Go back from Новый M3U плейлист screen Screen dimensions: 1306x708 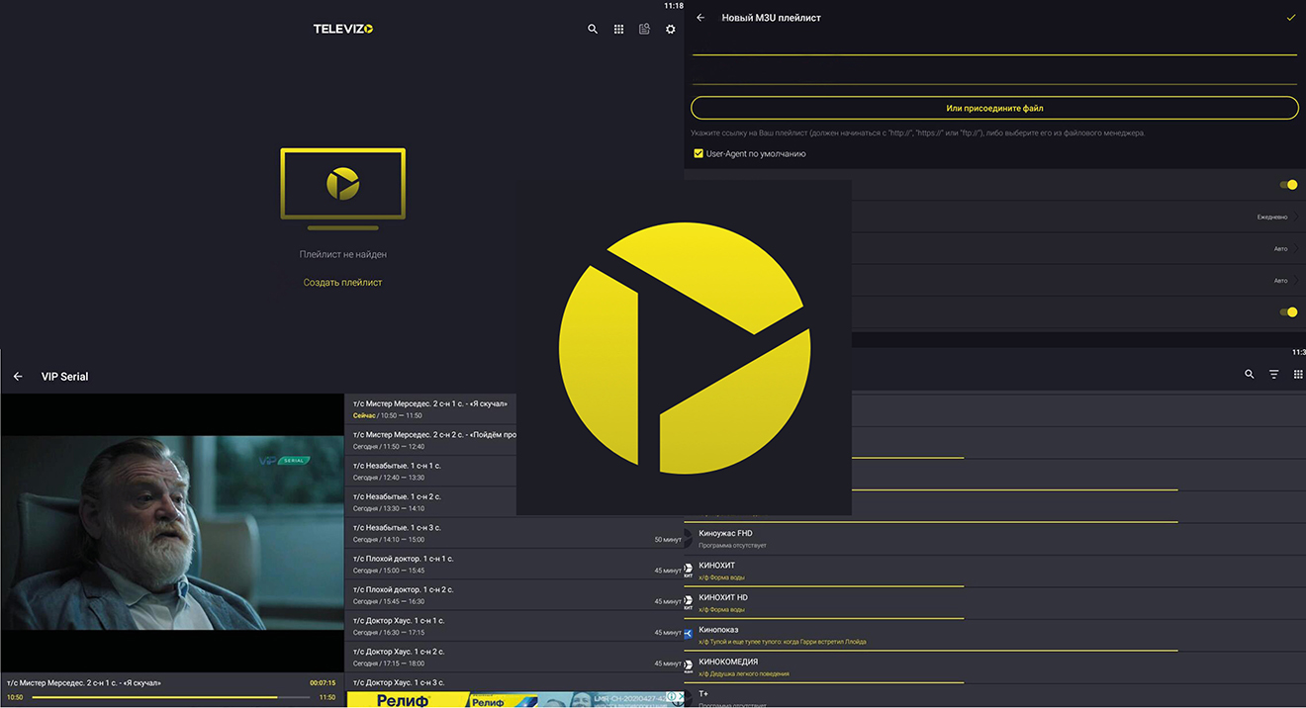pos(701,18)
